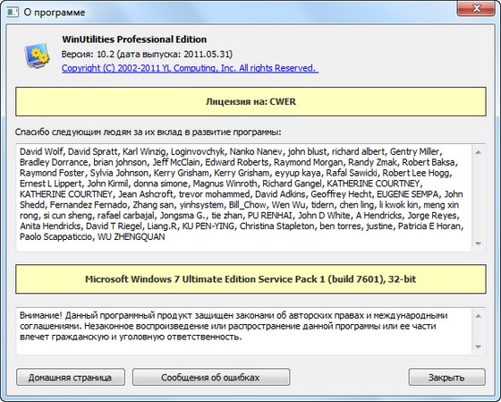Click the name Bradley Dorrance

coord(54,162)
